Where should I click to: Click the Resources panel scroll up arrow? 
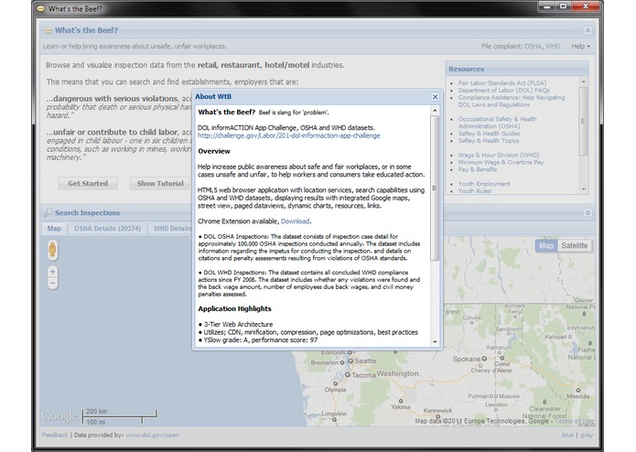click(584, 81)
